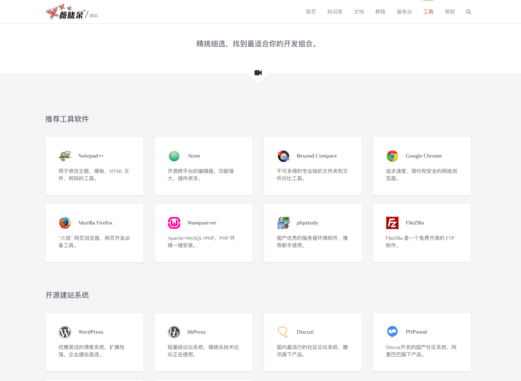This screenshot has width=521, height=381.
Task: Click the 薇晓朵 doc logo
Action: (x=72, y=12)
